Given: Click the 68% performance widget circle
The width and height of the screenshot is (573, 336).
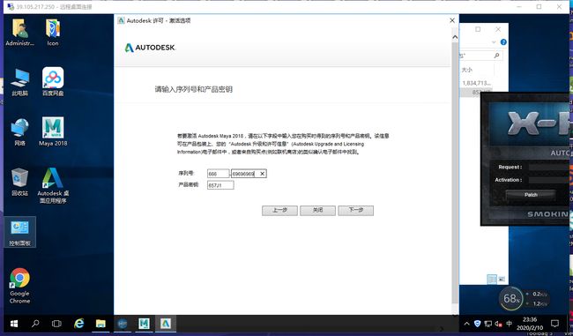Looking at the screenshot, I should 511,299.
